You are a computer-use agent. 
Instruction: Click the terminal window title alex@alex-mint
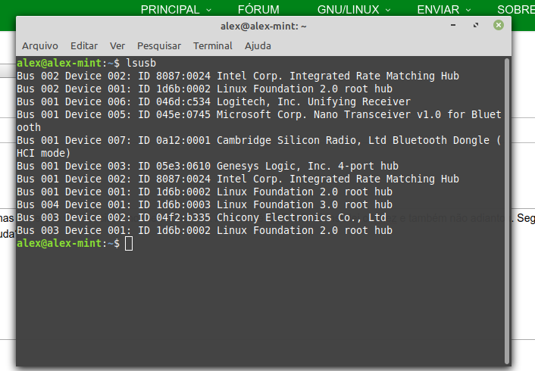click(x=264, y=26)
